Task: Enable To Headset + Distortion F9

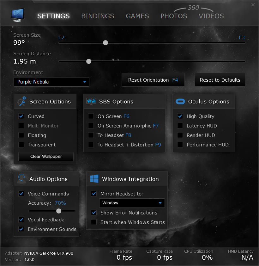Action: (x=91, y=145)
